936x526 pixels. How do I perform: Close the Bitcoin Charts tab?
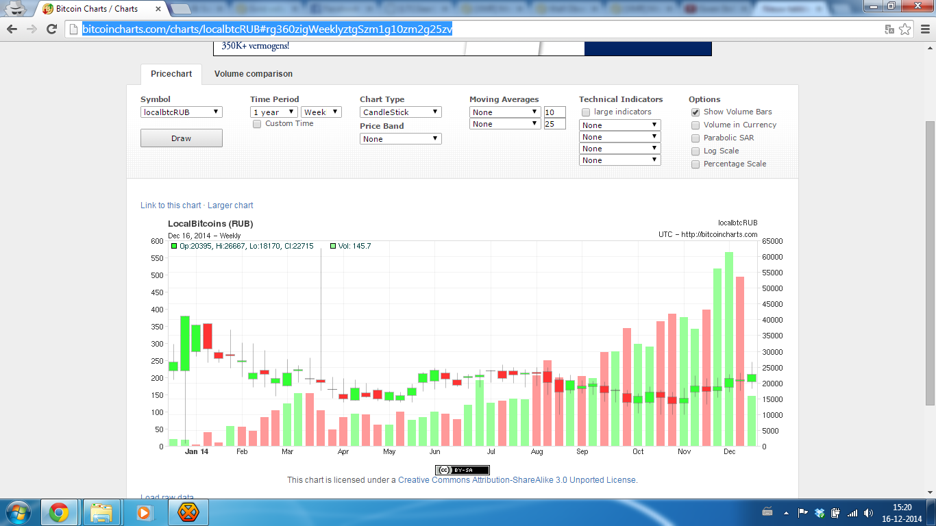[x=158, y=9]
